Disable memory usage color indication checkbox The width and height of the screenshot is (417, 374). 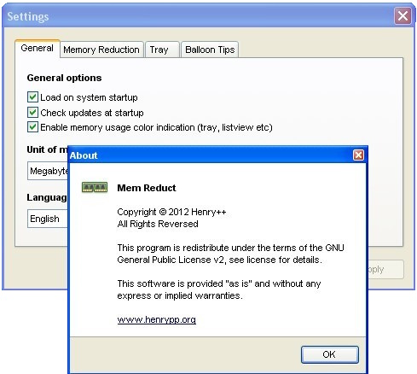click(32, 127)
